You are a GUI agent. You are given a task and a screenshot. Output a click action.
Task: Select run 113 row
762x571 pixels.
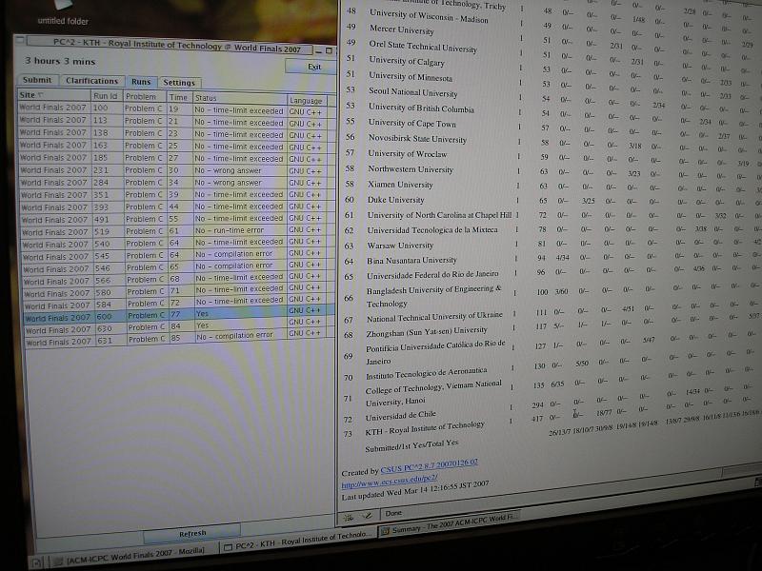point(177,122)
